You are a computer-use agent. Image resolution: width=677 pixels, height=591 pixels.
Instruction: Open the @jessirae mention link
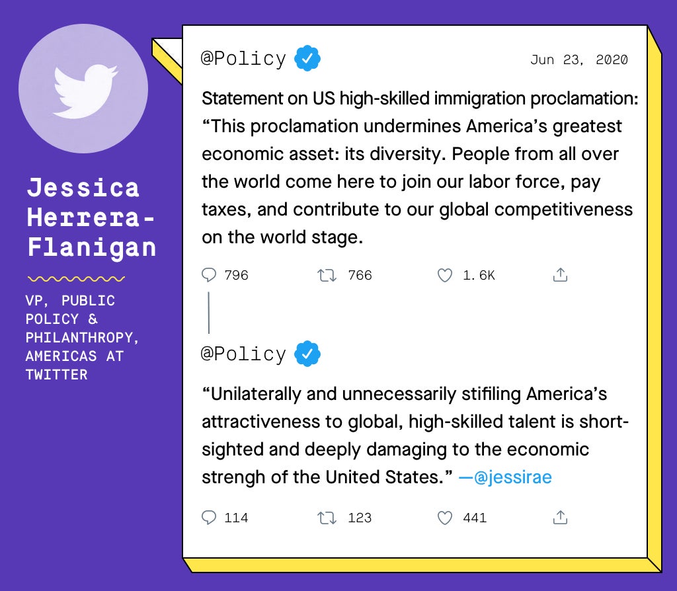(x=505, y=477)
